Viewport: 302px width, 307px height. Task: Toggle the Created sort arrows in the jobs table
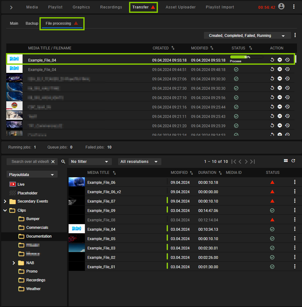click(174, 48)
